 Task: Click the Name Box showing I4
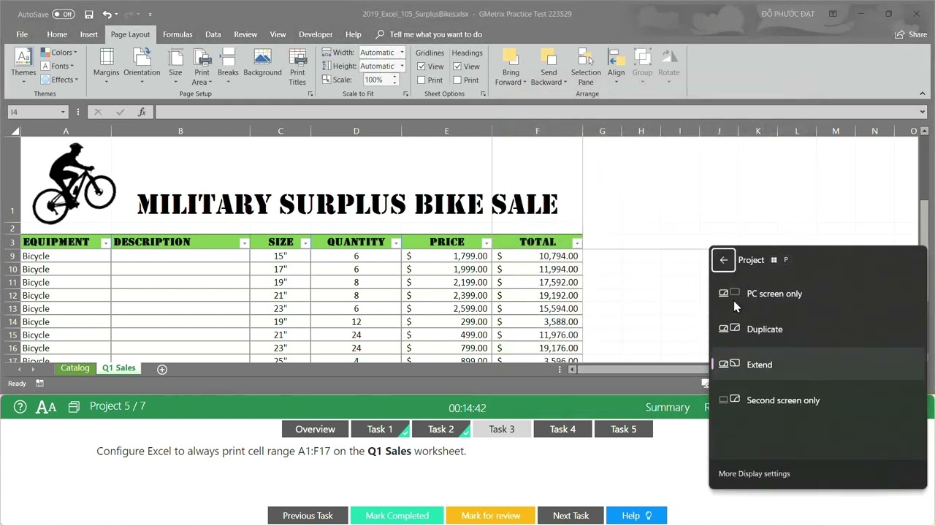click(32, 112)
